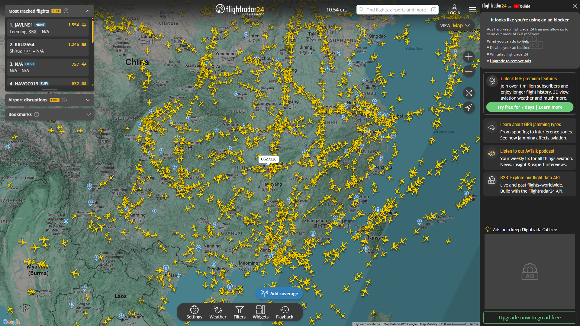Click the Dali airport pin on the map
The image size is (580, 326).
90,203
